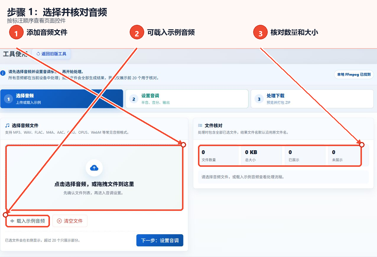Clear files with 清空文件 button
This screenshot has height=257, width=377.
coord(70,221)
